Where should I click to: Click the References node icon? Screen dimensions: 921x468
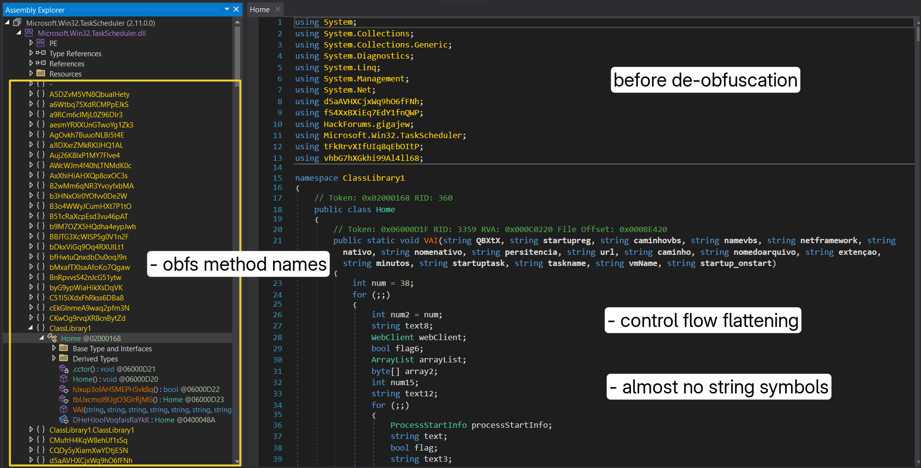pos(41,63)
